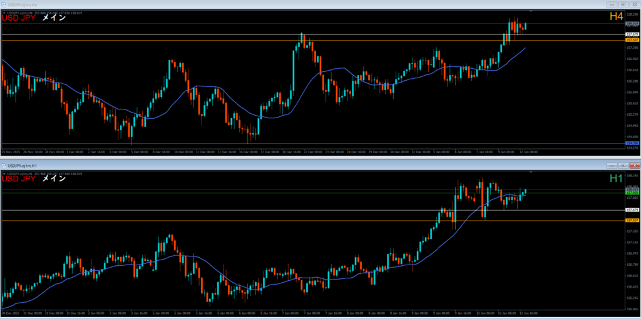Select the green H1 timeframe label
The image size is (641, 319).
point(616,179)
